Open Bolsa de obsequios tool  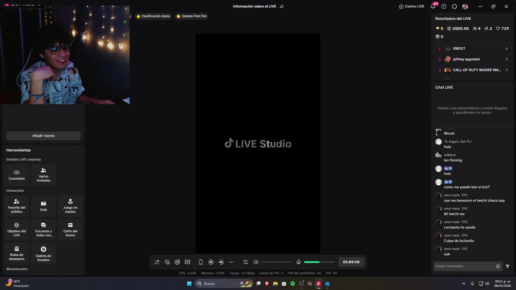click(x=17, y=253)
